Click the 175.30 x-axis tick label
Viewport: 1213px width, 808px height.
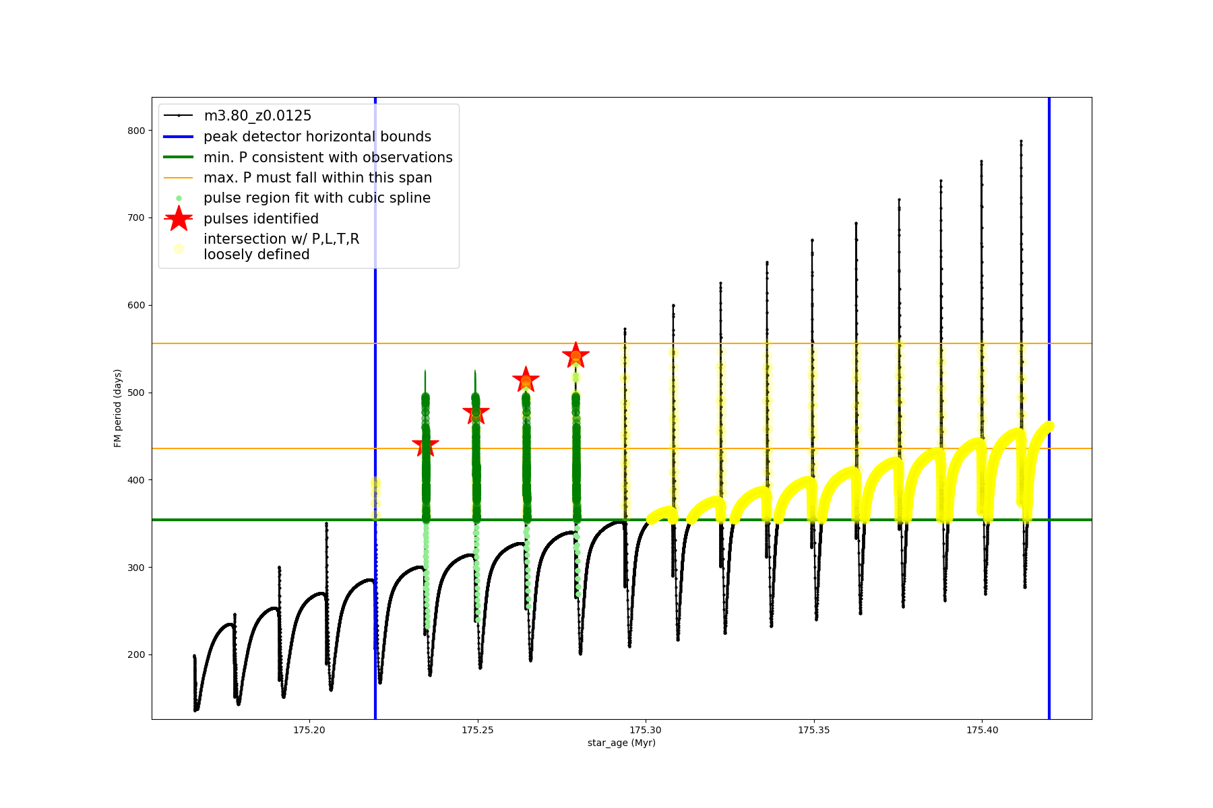coord(646,730)
